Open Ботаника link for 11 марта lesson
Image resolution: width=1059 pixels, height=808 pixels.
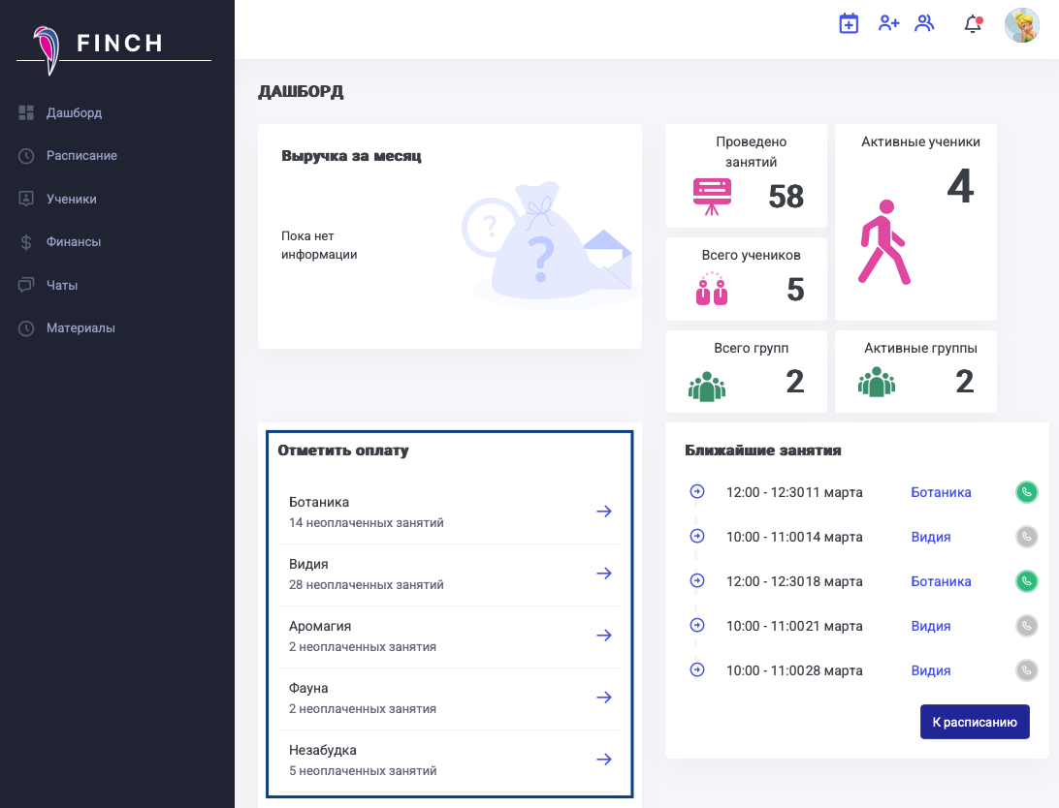pyautogui.click(x=941, y=492)
